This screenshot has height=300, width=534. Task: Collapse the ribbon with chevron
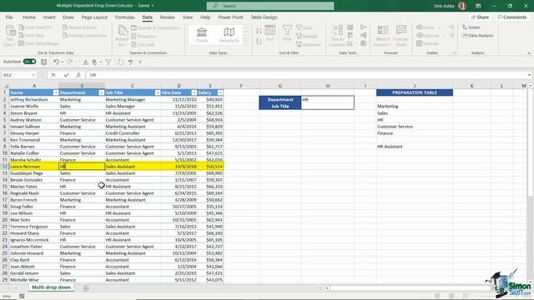click(529, 53)
